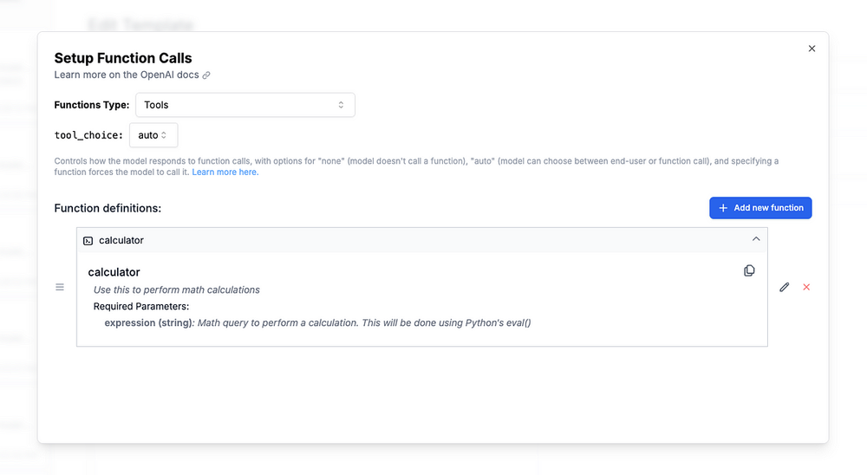Click the link icon beside OpenAI docs
867x475 pixels.
coord(206,75)
